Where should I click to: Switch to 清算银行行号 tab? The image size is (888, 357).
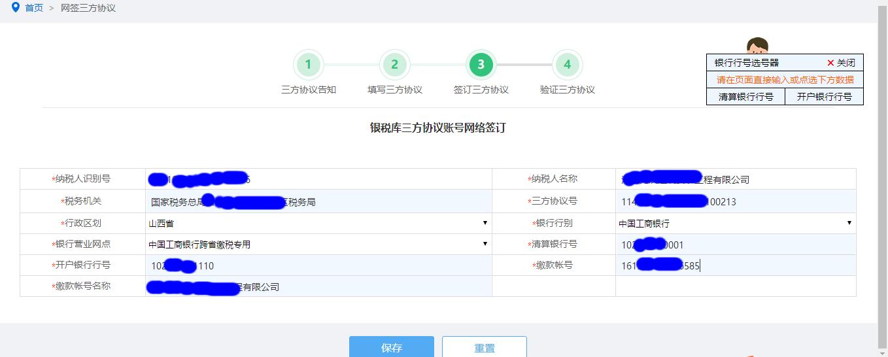tap(746, 97)
